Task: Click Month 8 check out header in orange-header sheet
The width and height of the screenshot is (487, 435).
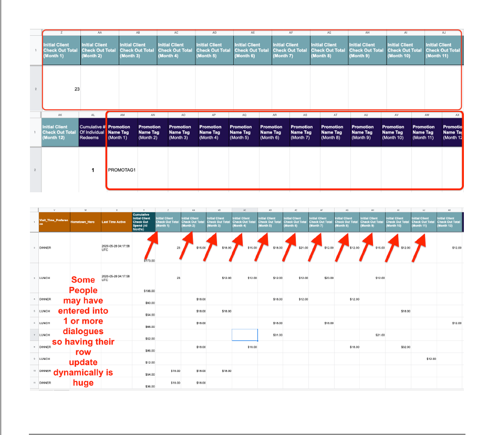Action: pyautogui.click(x=347, y=222)
